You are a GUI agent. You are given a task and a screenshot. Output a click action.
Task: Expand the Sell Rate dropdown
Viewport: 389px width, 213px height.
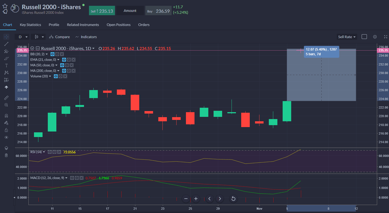tap(347, 37)
